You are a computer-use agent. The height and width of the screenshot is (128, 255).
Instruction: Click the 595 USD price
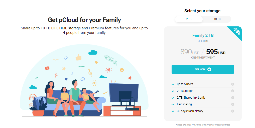pos(215,52)
